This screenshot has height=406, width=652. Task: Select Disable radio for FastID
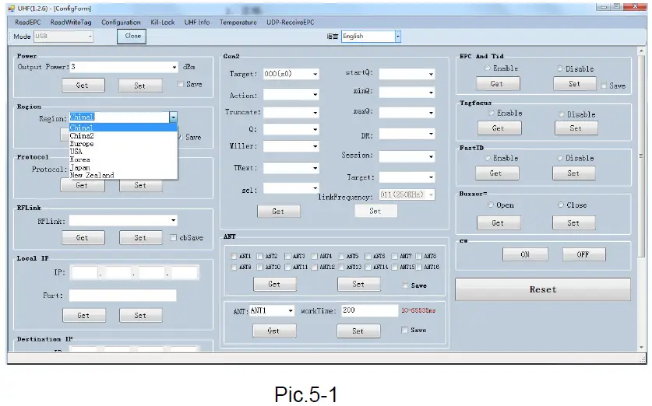click(x=560, y=158)
